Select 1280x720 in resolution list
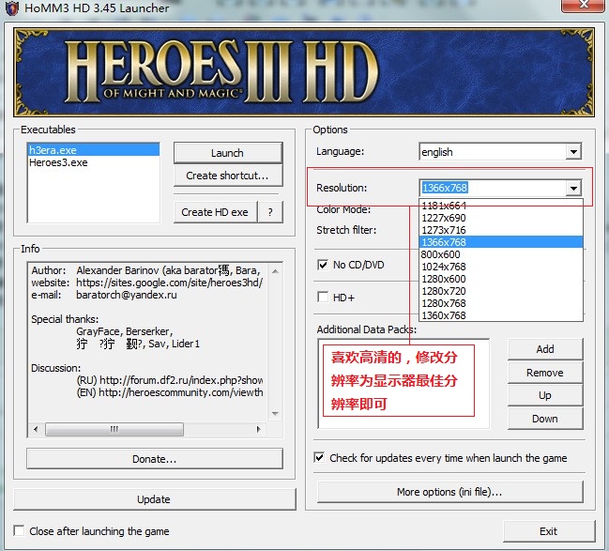 tap(444, 291)
